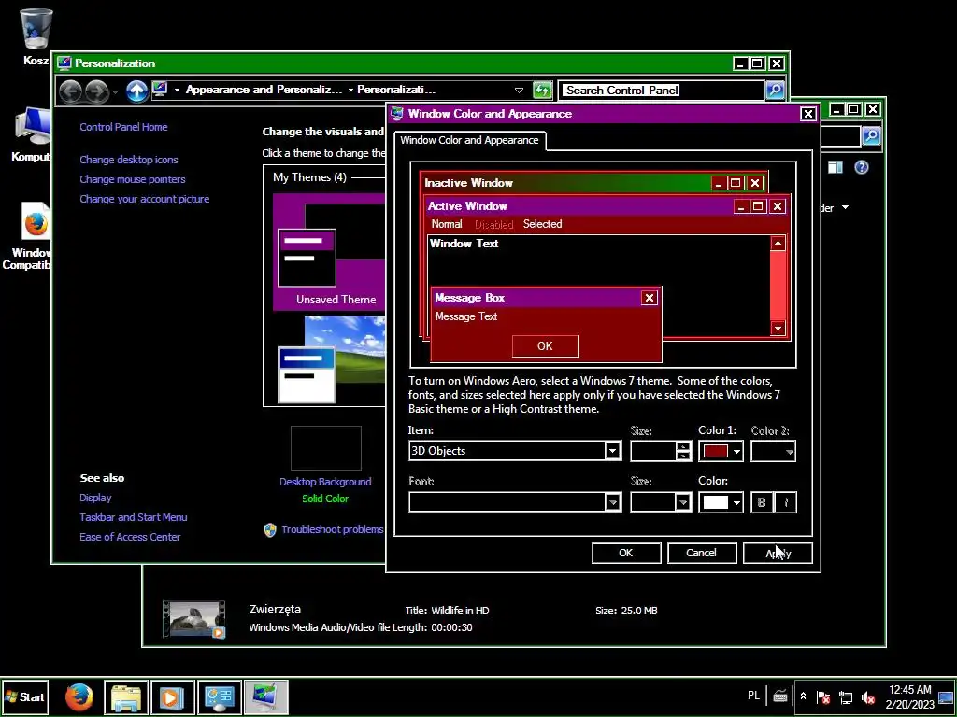
Task: Switch to Personalization taskbar button
Action: pos(265,696)
